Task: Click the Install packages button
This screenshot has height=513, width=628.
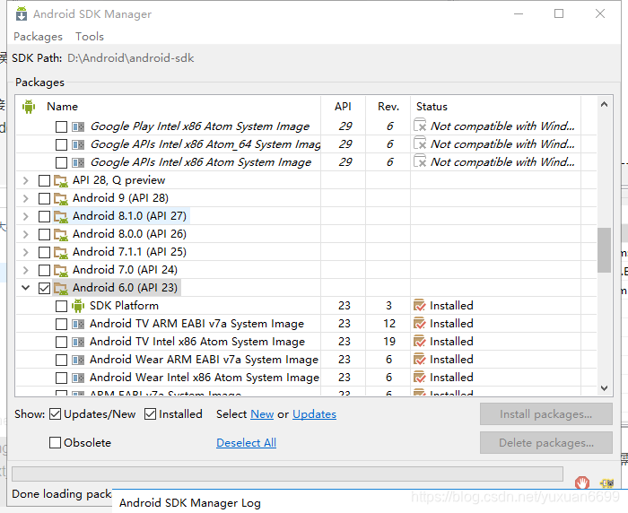Action: (545, 414)
